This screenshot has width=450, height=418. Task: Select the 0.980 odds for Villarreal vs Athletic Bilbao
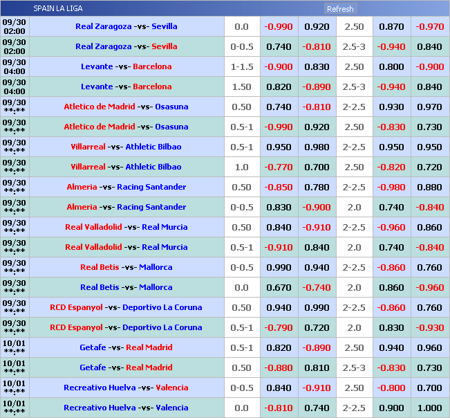pyautogui.click(x=317, y=147)
